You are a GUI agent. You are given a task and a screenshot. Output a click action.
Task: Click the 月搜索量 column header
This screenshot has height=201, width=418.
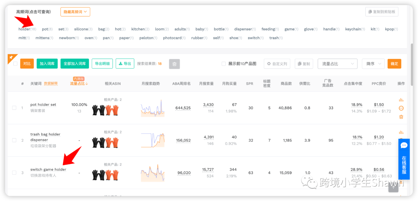(x=206, y=83)
